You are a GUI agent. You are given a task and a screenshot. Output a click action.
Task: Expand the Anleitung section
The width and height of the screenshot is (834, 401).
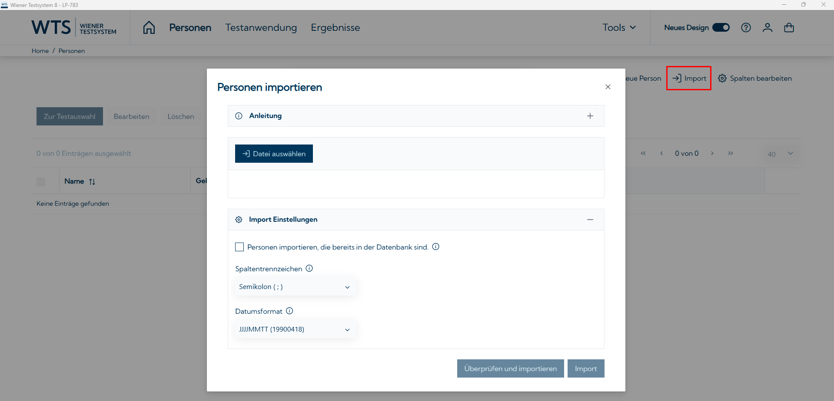[x=590, y=115]
